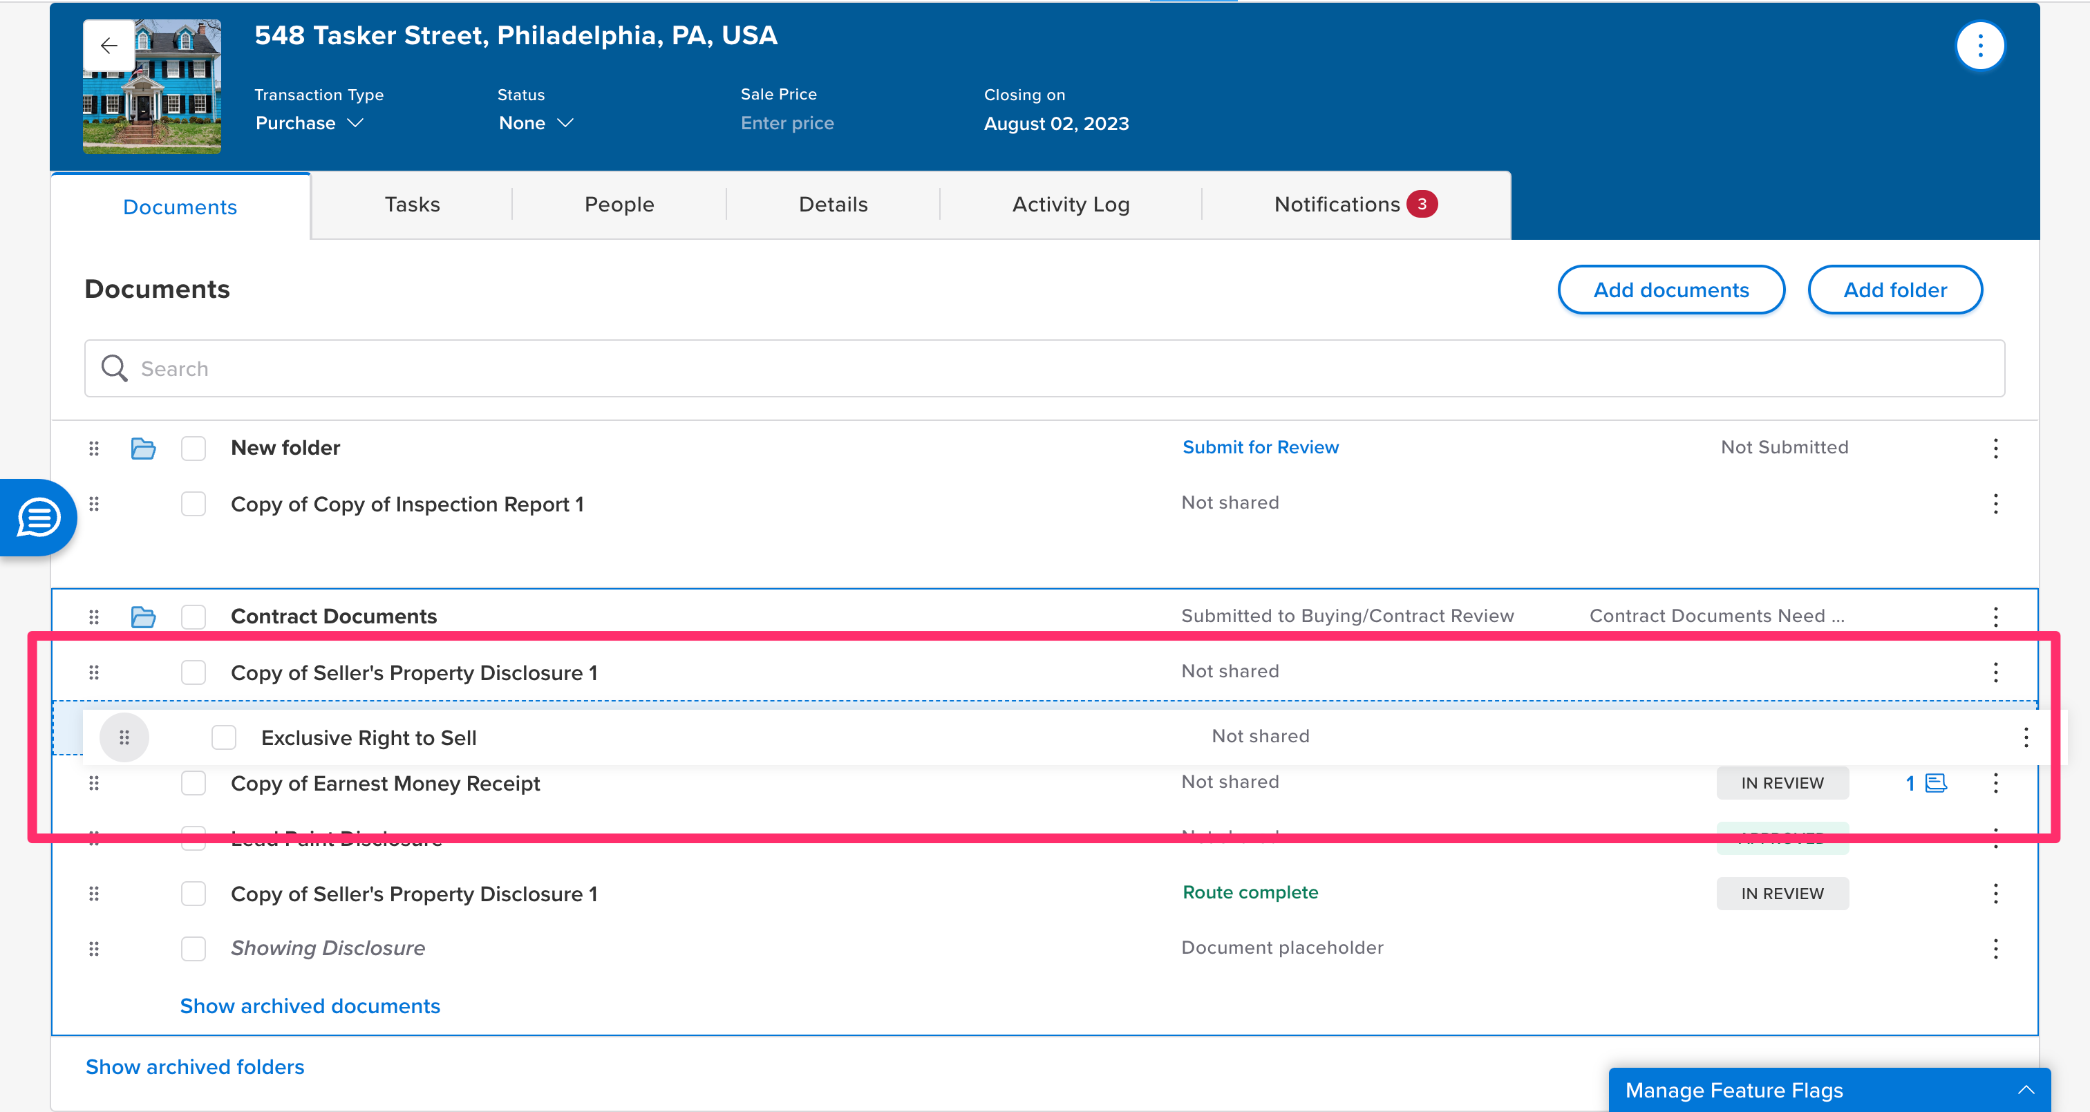2090x1112 pixels.
Task: Click Show archived folders link
Action: click(x=195, y=1066)
